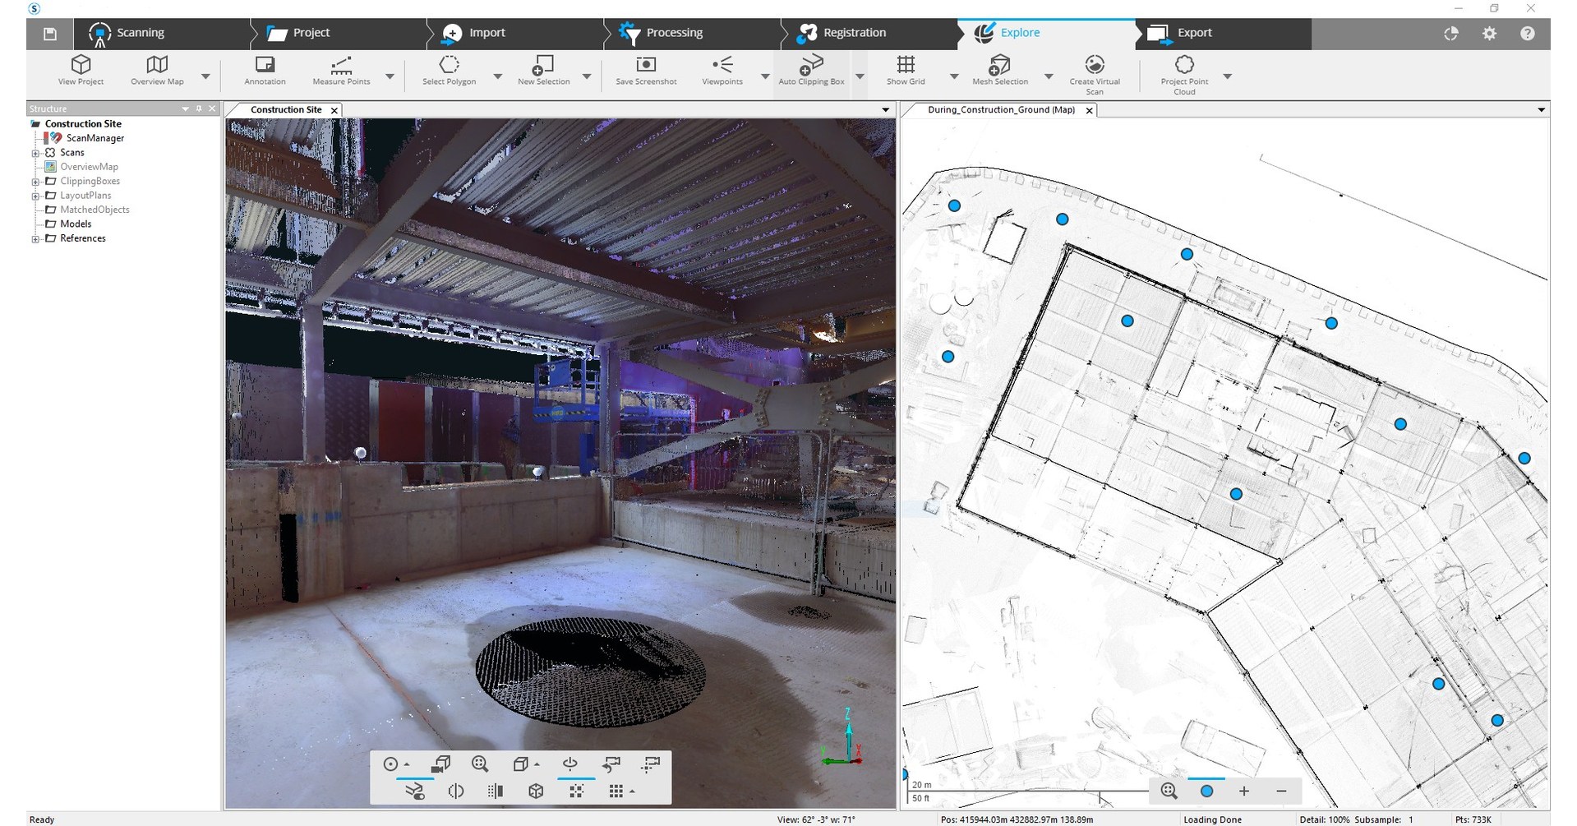Open the Processing workflow tab
Image resolution: width=1577 pixels, height=826 pixels.
click(674, 33)
